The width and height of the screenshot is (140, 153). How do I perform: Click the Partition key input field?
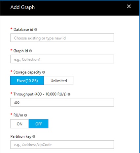[x=62, y=145]
